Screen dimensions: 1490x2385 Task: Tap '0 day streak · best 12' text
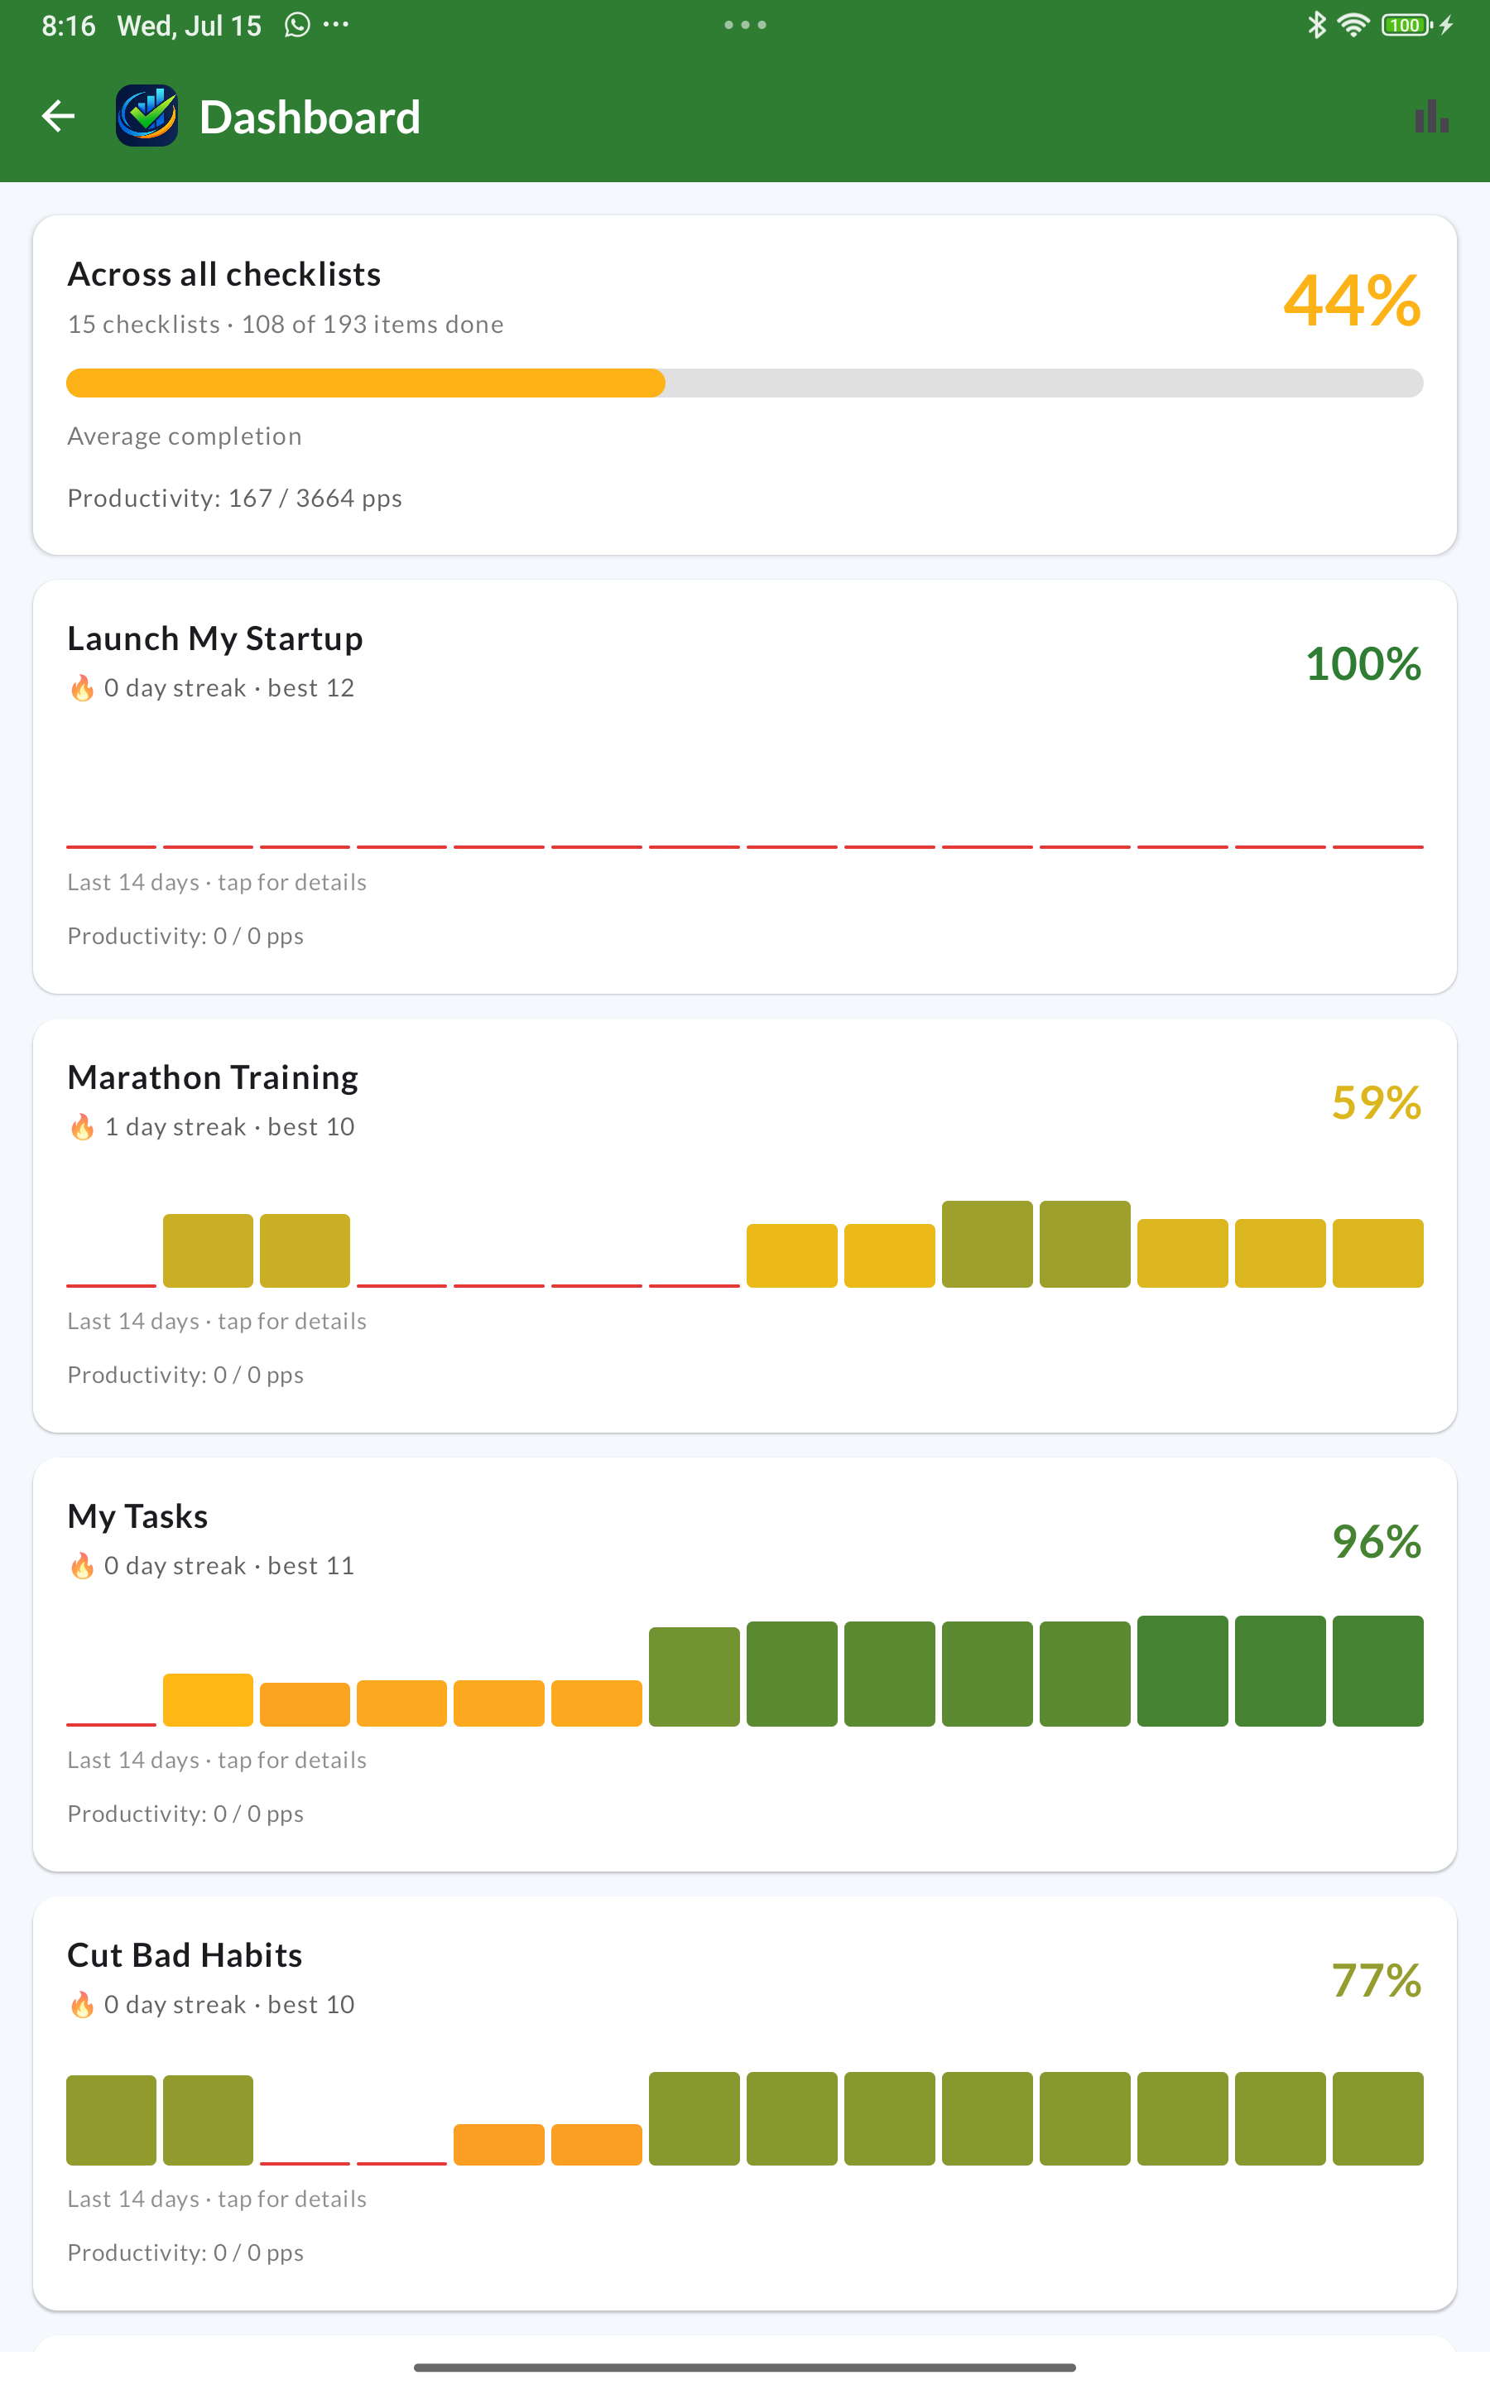tap(229, 688)
